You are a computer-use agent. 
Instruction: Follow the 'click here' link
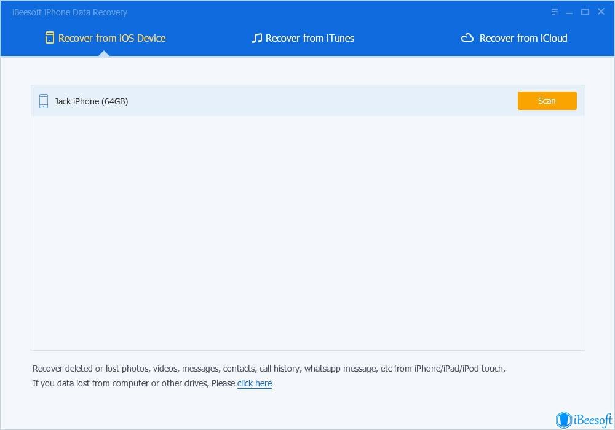[255, 383]
